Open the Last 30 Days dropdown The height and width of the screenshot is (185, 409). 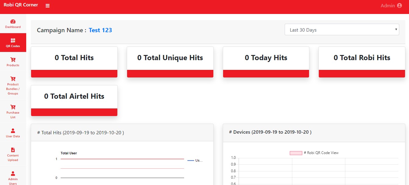pos(342,29)
